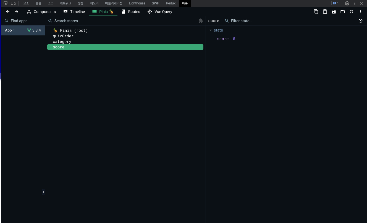Viewport: 367px width, 223px height.
Task: Select the highlighted score store
Action: coord(125,47)
